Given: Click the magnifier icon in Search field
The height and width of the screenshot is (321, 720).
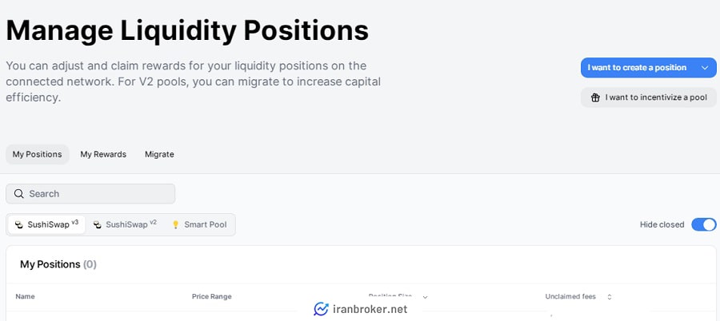Looking at the screenshot, I should pos(19,194).
